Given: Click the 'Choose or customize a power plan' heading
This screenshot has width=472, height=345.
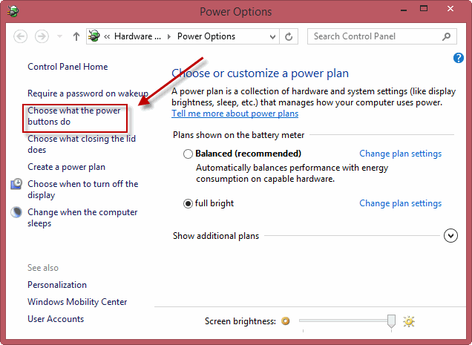Looking at the screenshot, I should (260, 73).
